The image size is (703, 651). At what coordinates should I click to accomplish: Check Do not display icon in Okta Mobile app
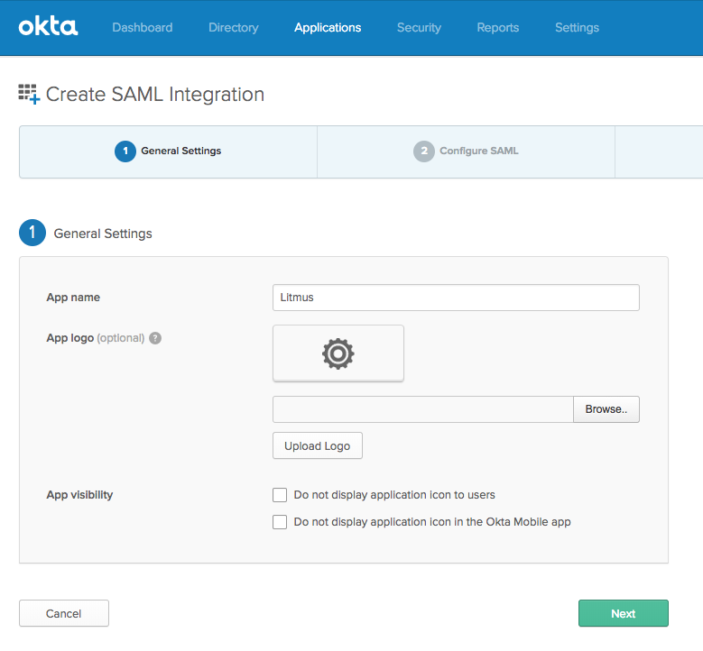(x=280, y=522)
